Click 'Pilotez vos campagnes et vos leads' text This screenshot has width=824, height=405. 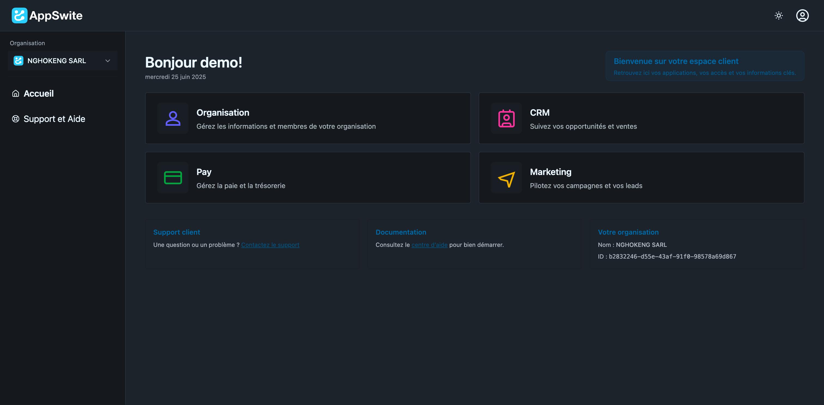coord(586,186)
